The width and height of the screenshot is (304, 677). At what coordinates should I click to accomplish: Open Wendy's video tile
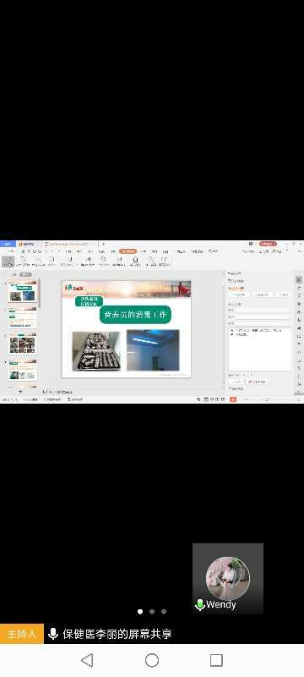point(228,578)
